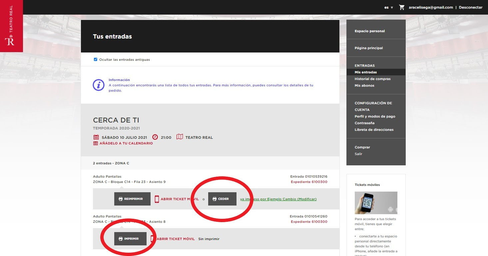Open Perfil y modos de pago
Viewport: 488px width, 256px height.
point(375,116)
